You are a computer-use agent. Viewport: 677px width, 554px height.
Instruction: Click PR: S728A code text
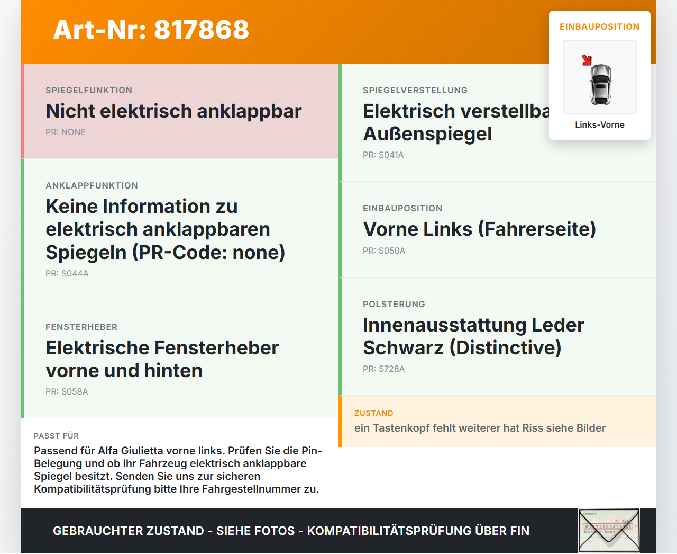(x=384, y=369)
